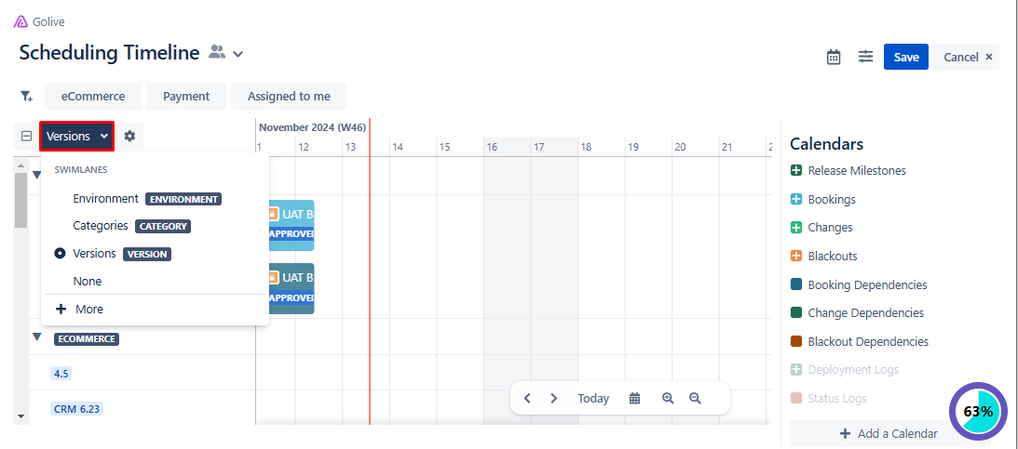1018x449 pixels.
Task: Go to next timeline period
Action: click(x=554, y=398)
